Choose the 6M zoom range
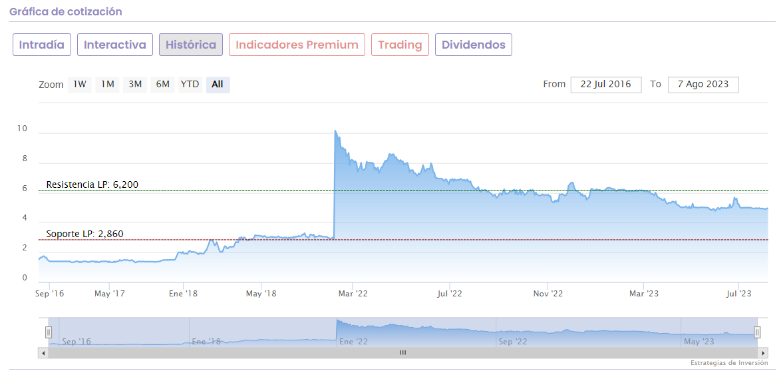The height and width of the screenshot is (377, 783). pos(163,85)
